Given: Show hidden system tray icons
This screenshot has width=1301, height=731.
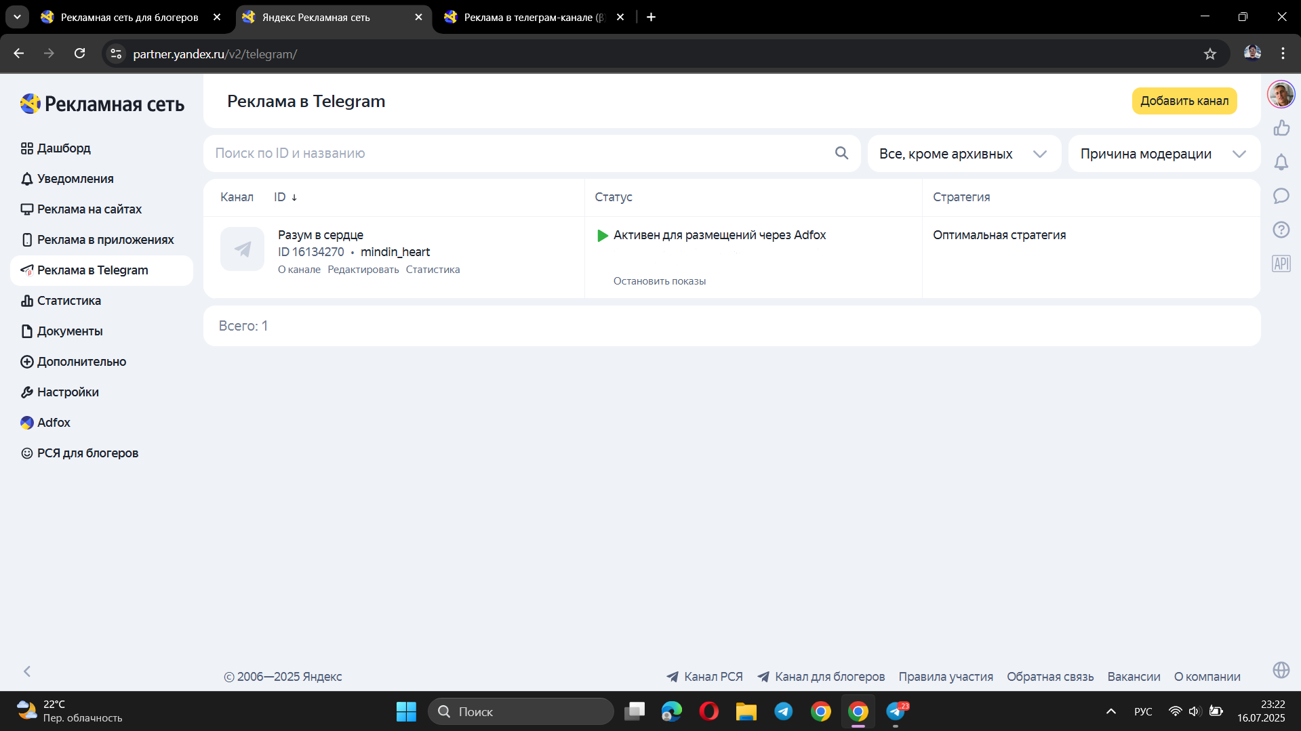Looking at the screenshot, I should 1110,711.
